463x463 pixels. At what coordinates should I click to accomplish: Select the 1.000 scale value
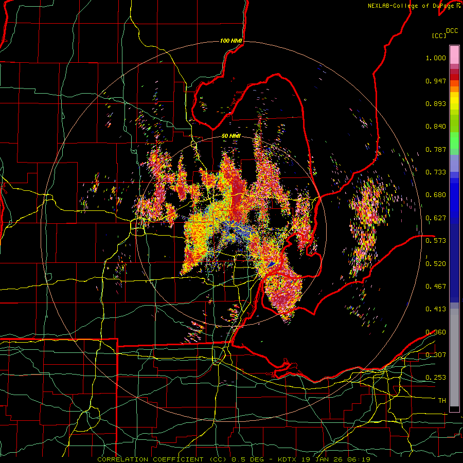[x=436, y=58]
